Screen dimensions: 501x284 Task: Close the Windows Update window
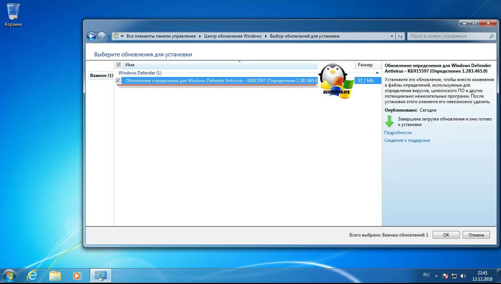488,23
